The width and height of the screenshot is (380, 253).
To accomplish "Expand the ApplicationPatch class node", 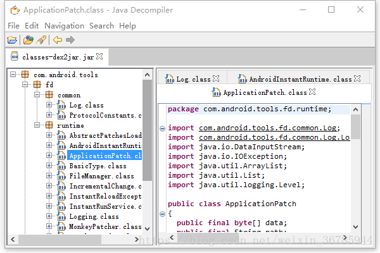I will 49,156.
